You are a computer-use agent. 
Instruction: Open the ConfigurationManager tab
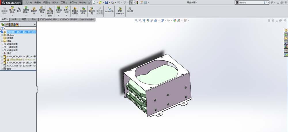pyautogui.click(x=12, y=24)
